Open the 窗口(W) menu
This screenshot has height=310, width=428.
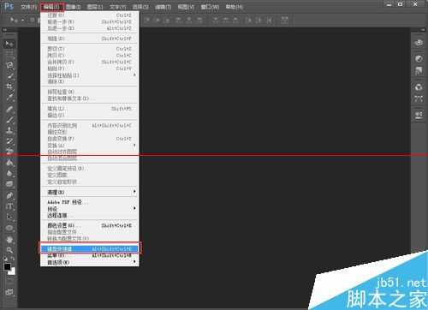(x=210, y=6)
